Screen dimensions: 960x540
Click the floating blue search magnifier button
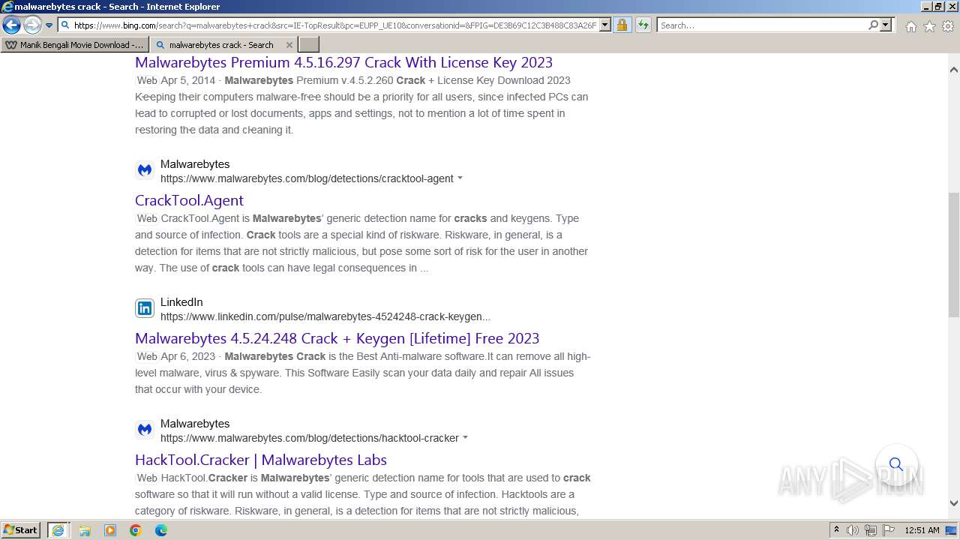click(x=896, y=464)
